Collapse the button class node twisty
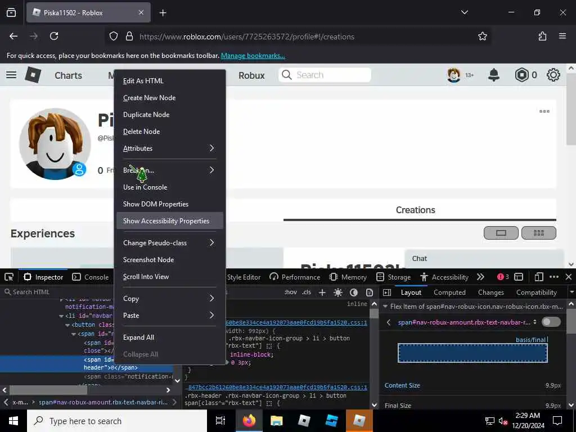This screenshot has height=432, width=576. click(67, 325)
